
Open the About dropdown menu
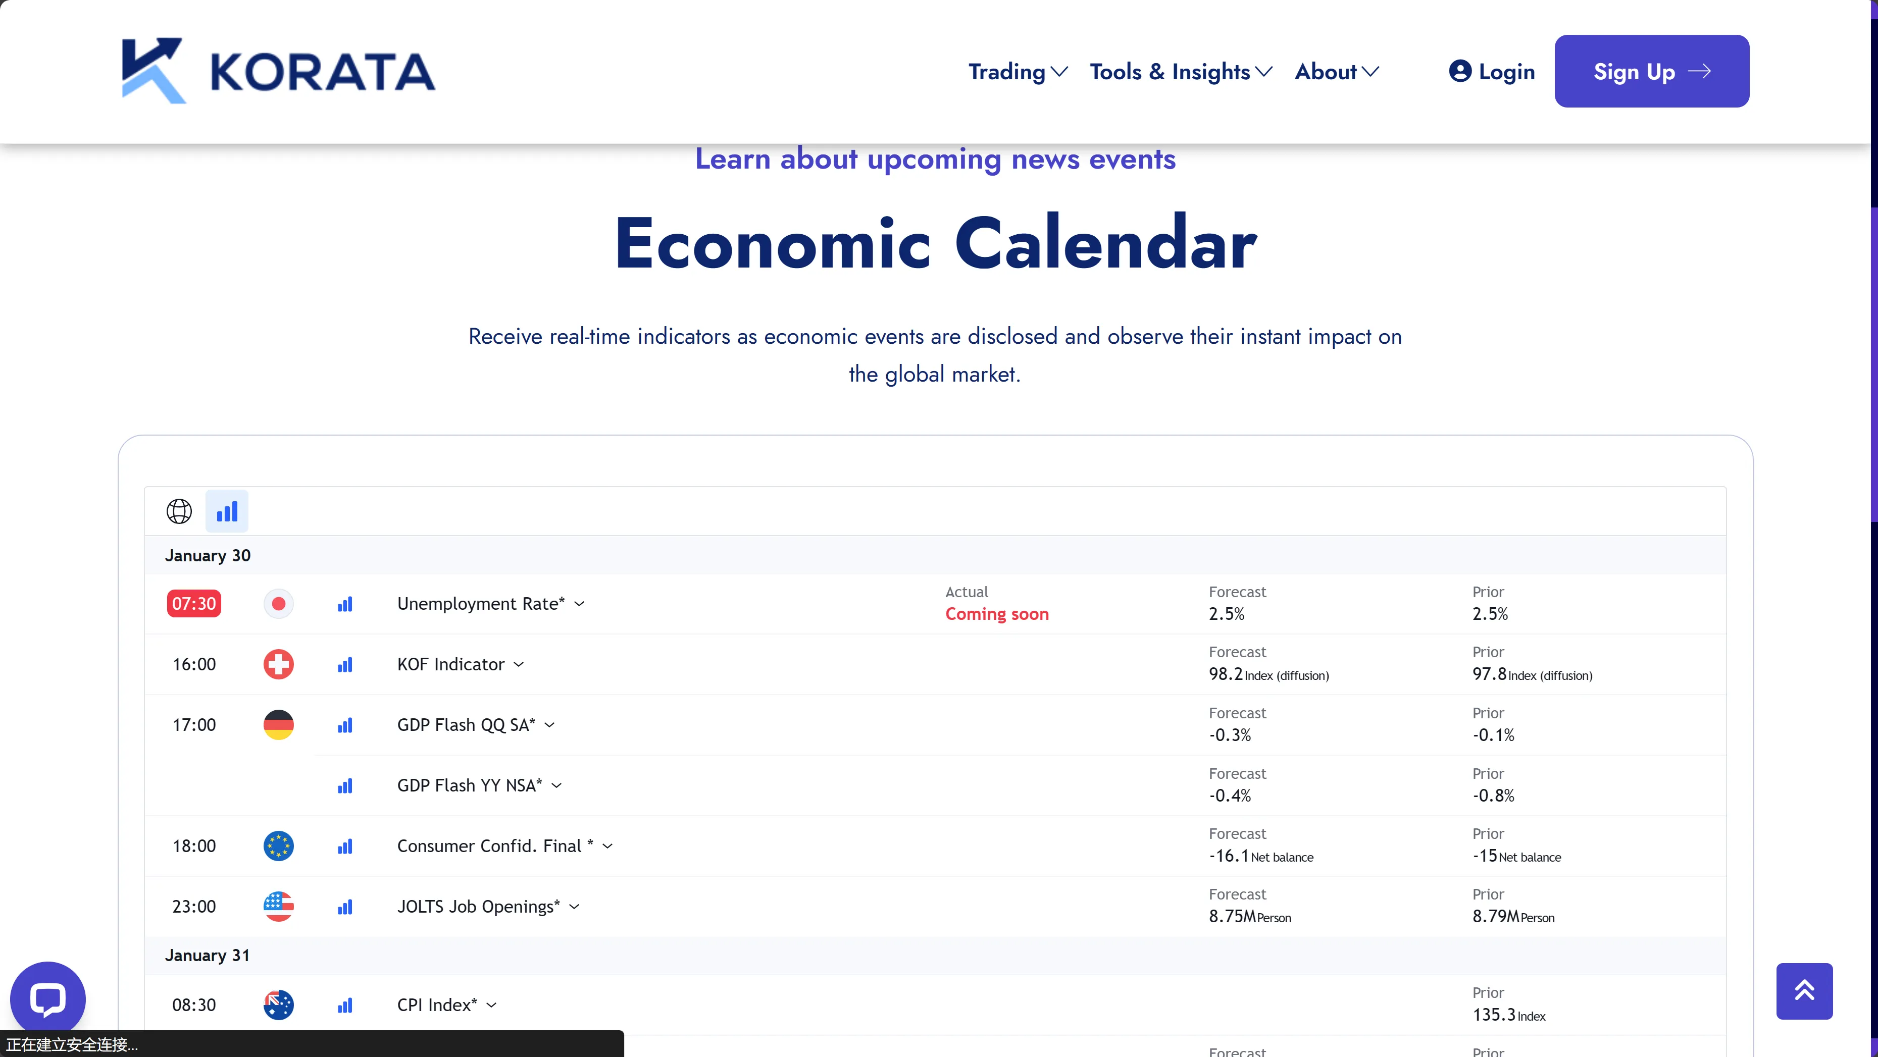(x=1336, y=72)
